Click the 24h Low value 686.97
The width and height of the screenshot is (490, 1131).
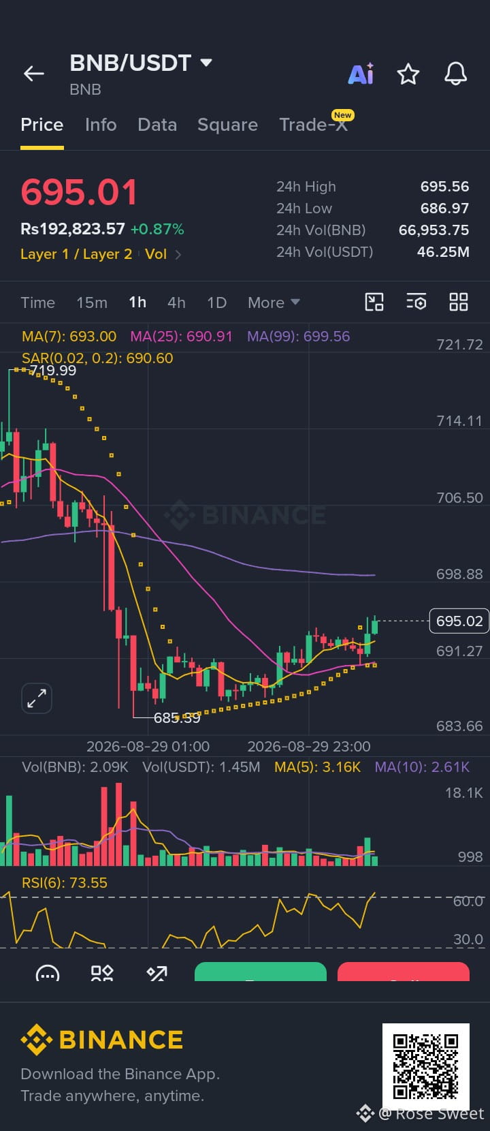[x=444, y=208]
